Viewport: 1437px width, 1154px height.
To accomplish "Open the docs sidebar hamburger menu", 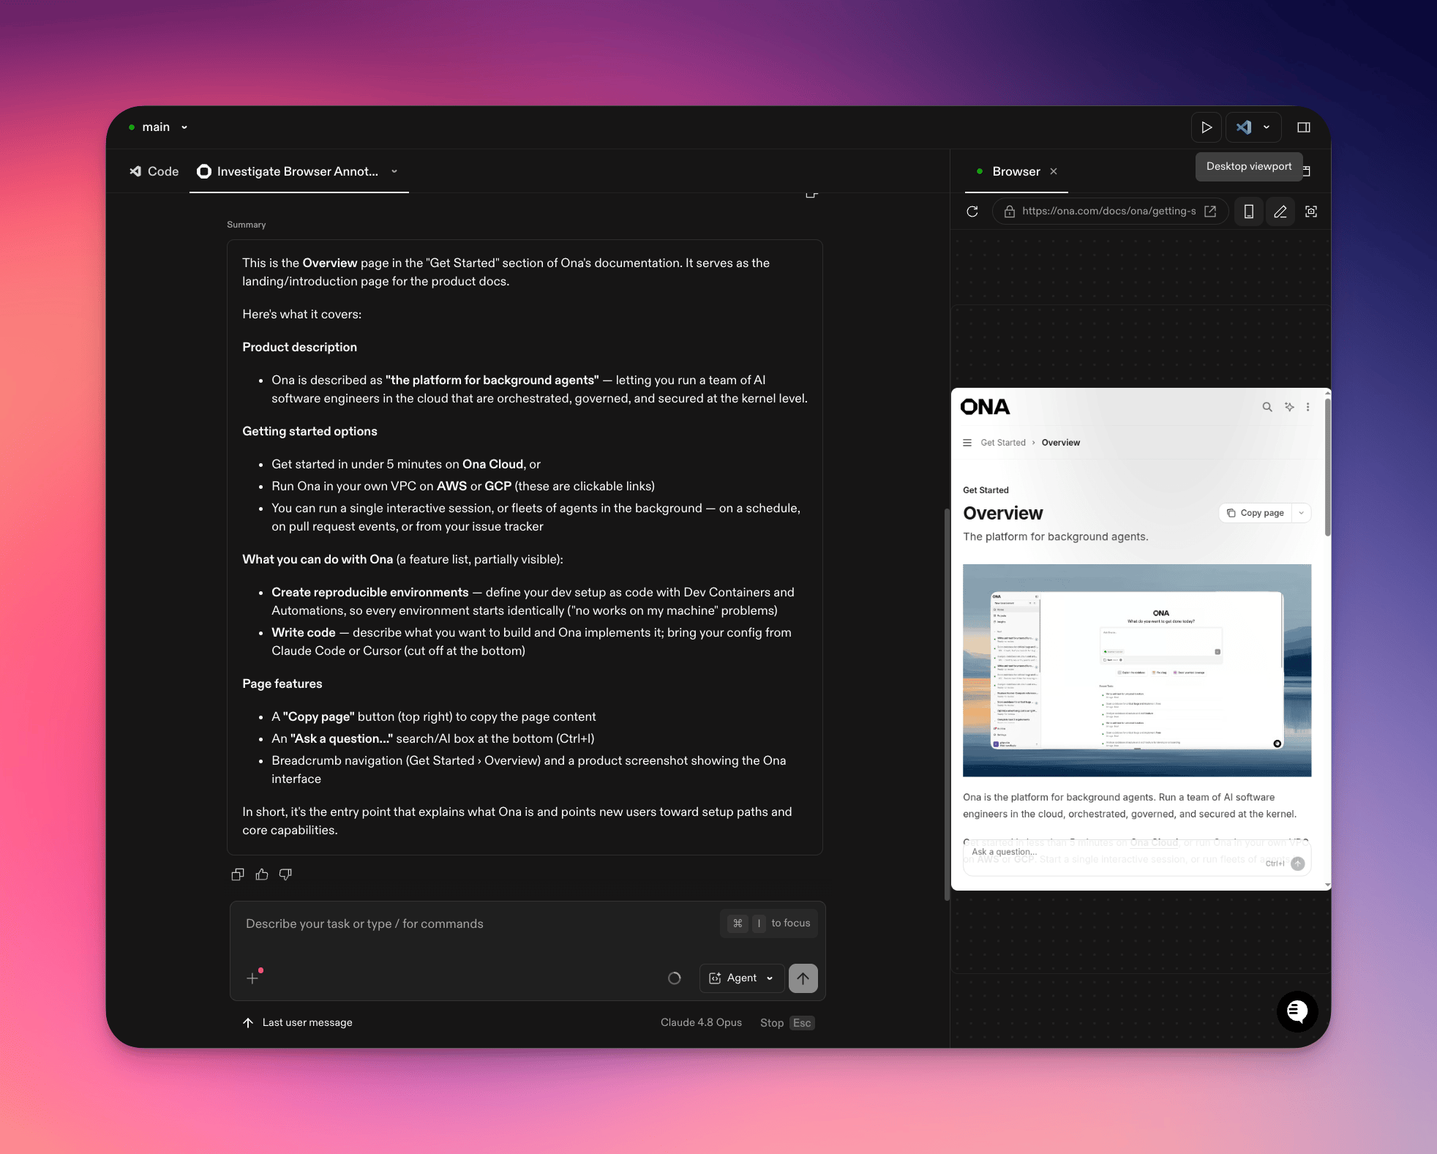I will coord(967,443).
